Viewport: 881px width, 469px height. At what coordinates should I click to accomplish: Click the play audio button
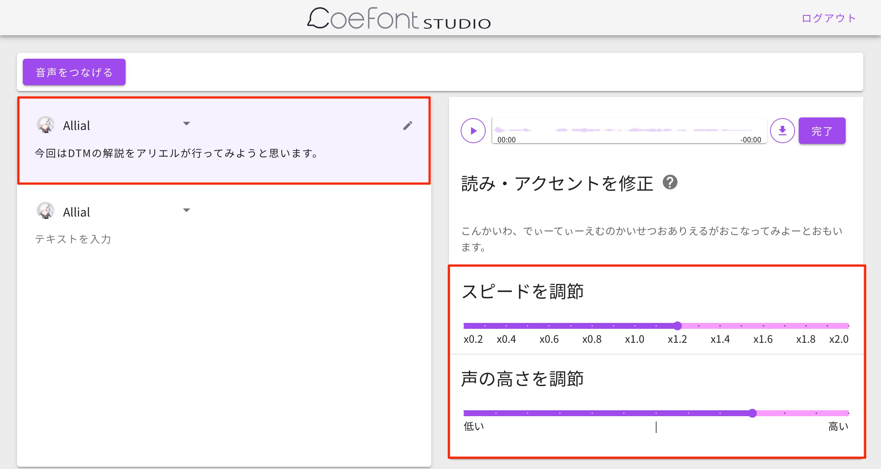(x=473, y=131)
